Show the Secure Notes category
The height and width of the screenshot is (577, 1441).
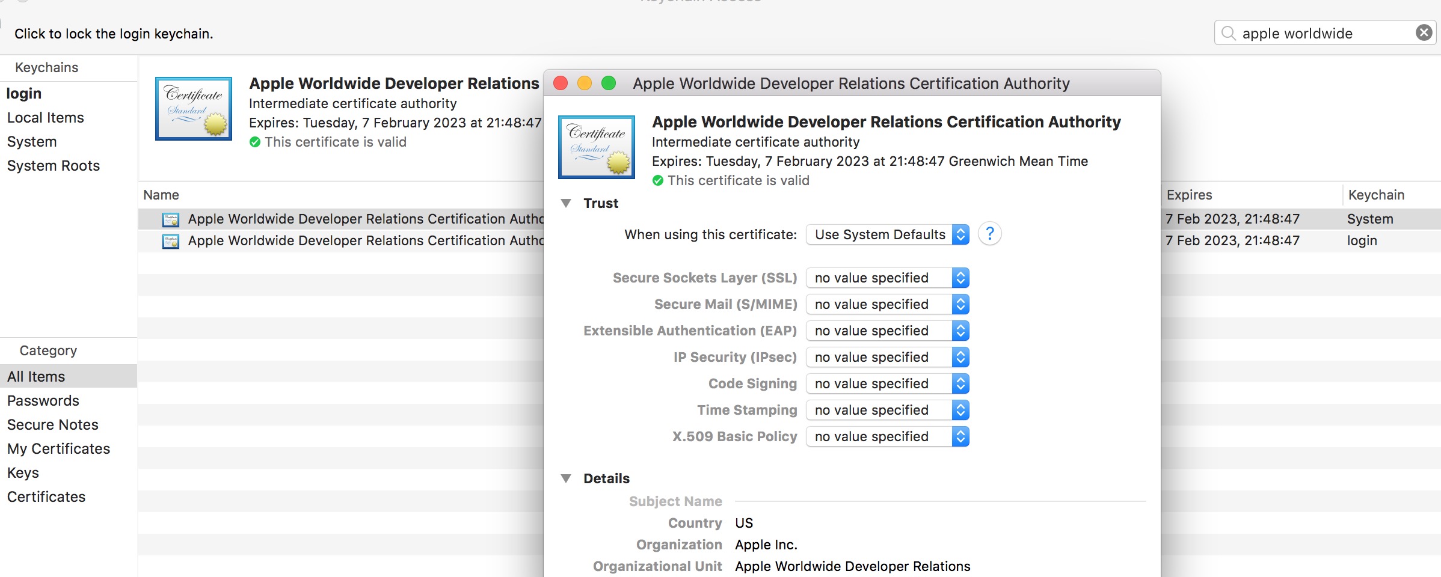[x=53, y=425]
